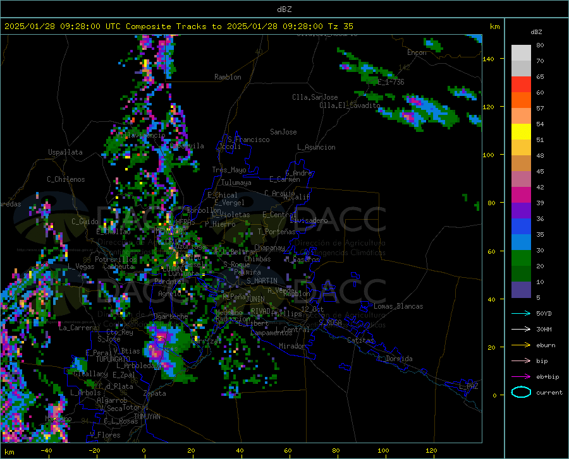Select the green 30 dBZ legend color
569x459 pixels.
521,258
